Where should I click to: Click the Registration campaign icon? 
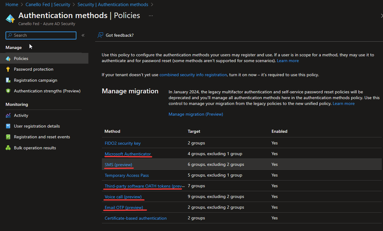[8, 80]
